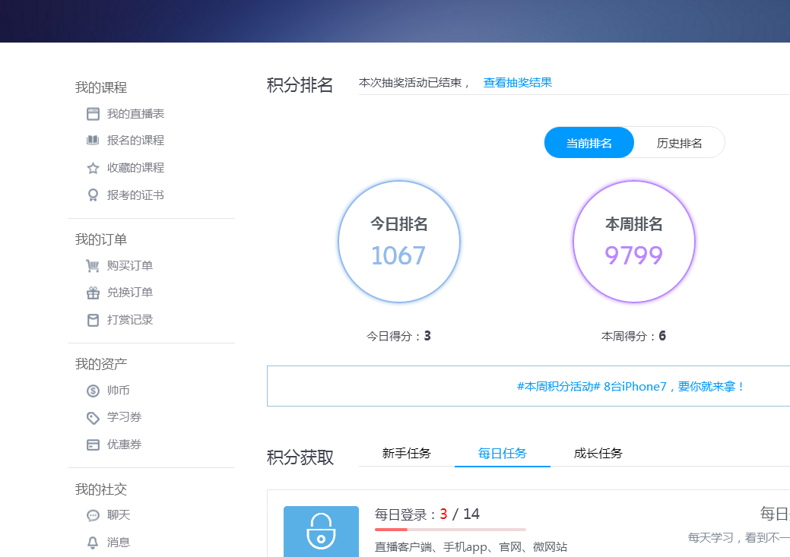This screenshot has width=790, height=557.
Task: Click the tag icon beside 学习券
Action: tap(93, 417)
